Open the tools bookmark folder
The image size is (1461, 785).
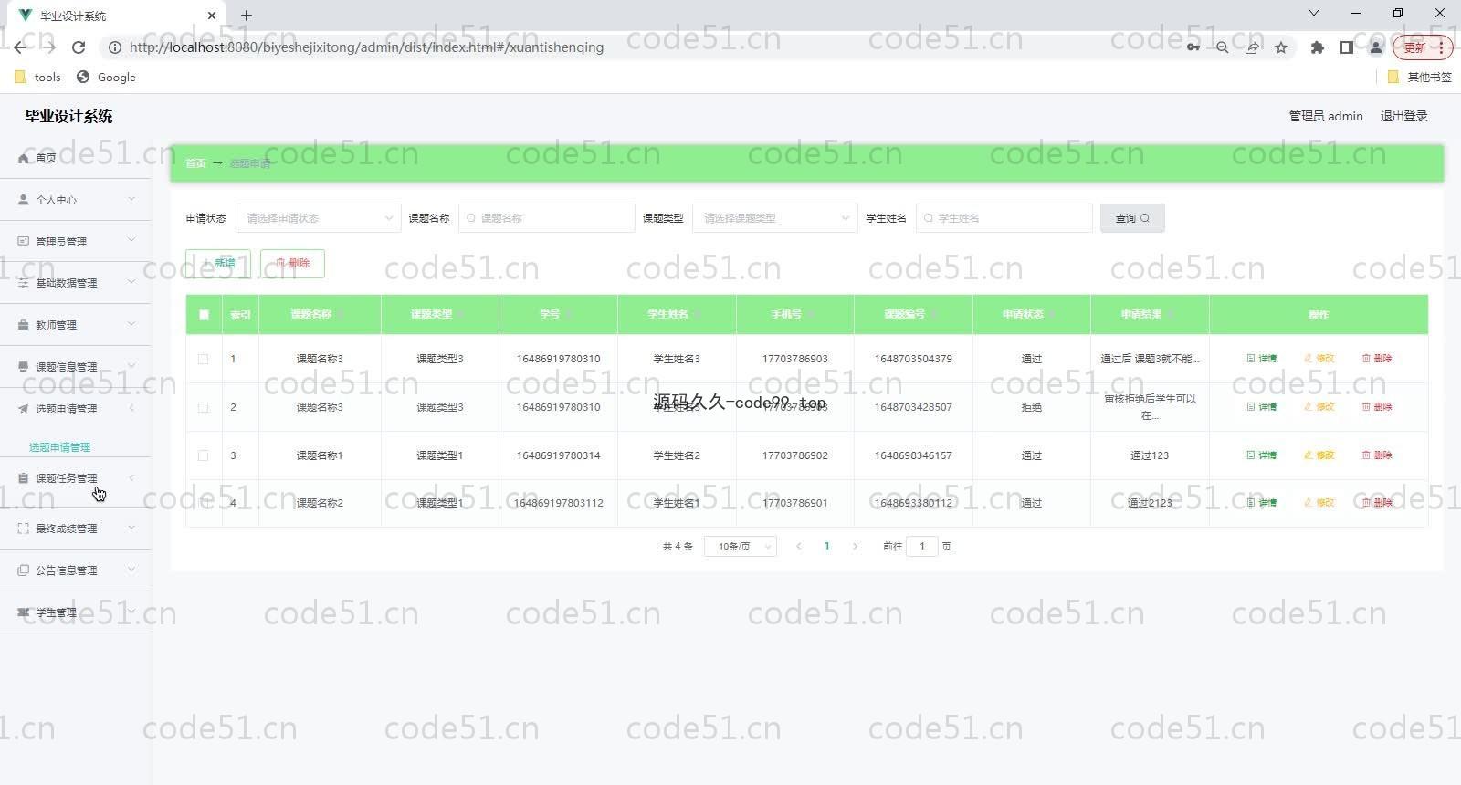coord(37,78)
